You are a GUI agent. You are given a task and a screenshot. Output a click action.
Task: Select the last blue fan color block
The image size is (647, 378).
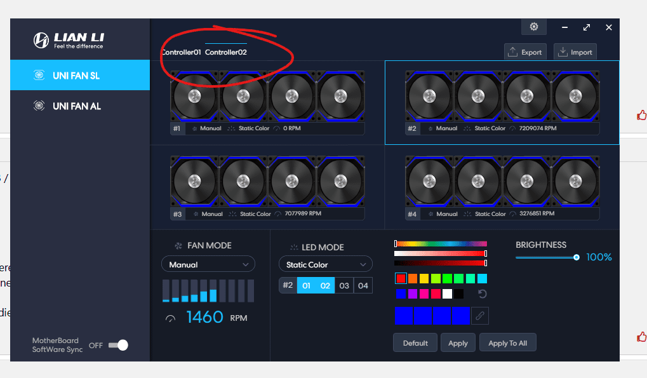(461, 316)
